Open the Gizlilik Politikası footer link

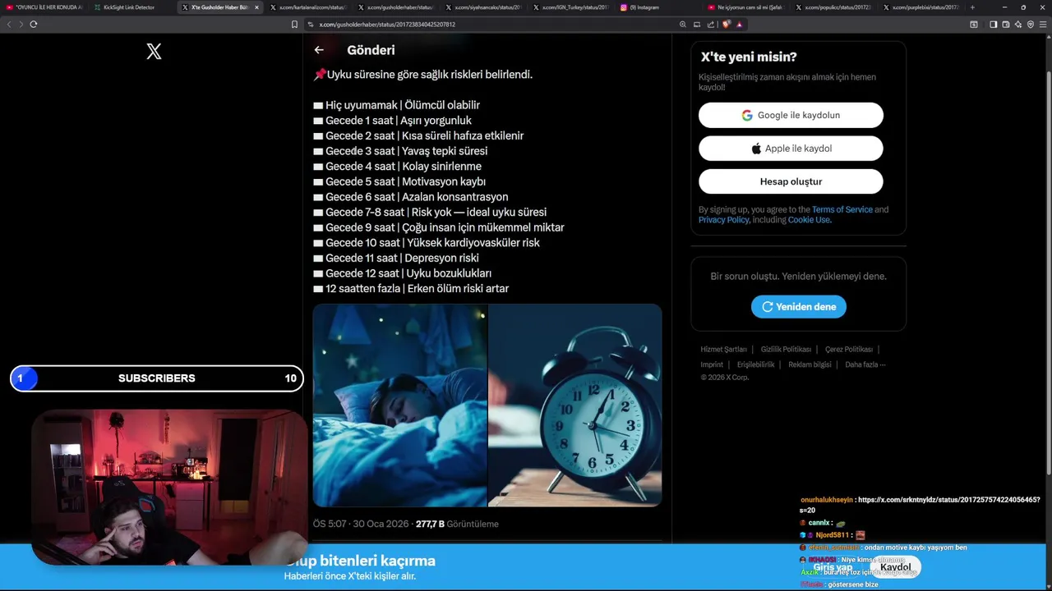click(x=786, y=350)
